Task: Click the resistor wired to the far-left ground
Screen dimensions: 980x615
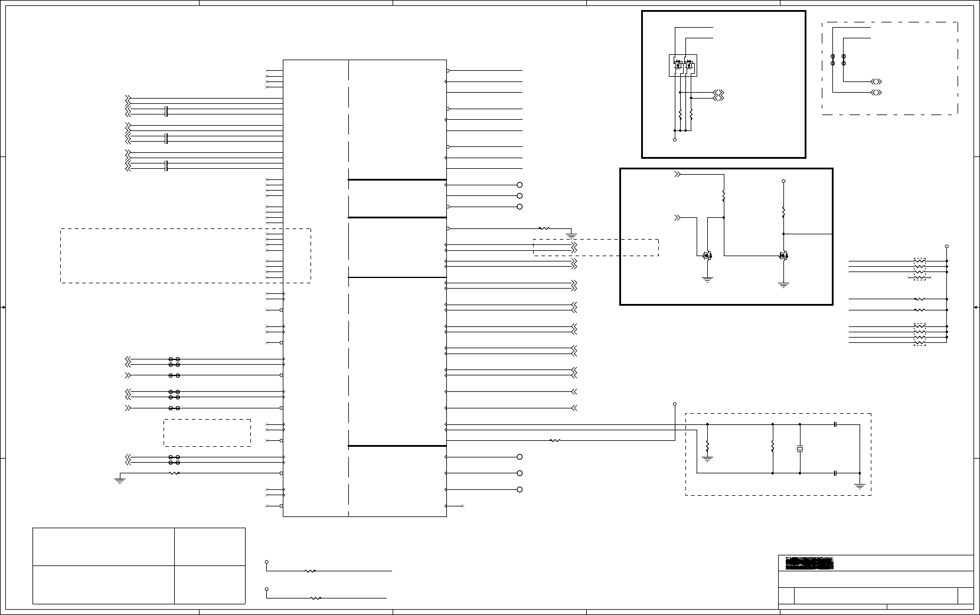Action: point(174,473)
